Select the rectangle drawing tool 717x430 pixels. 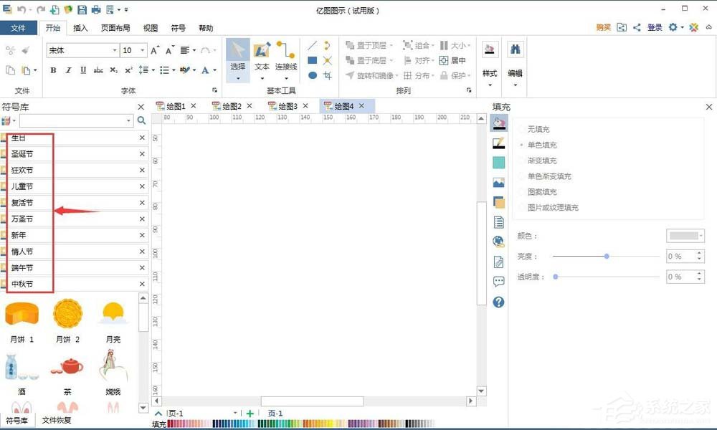coord(311,60)
